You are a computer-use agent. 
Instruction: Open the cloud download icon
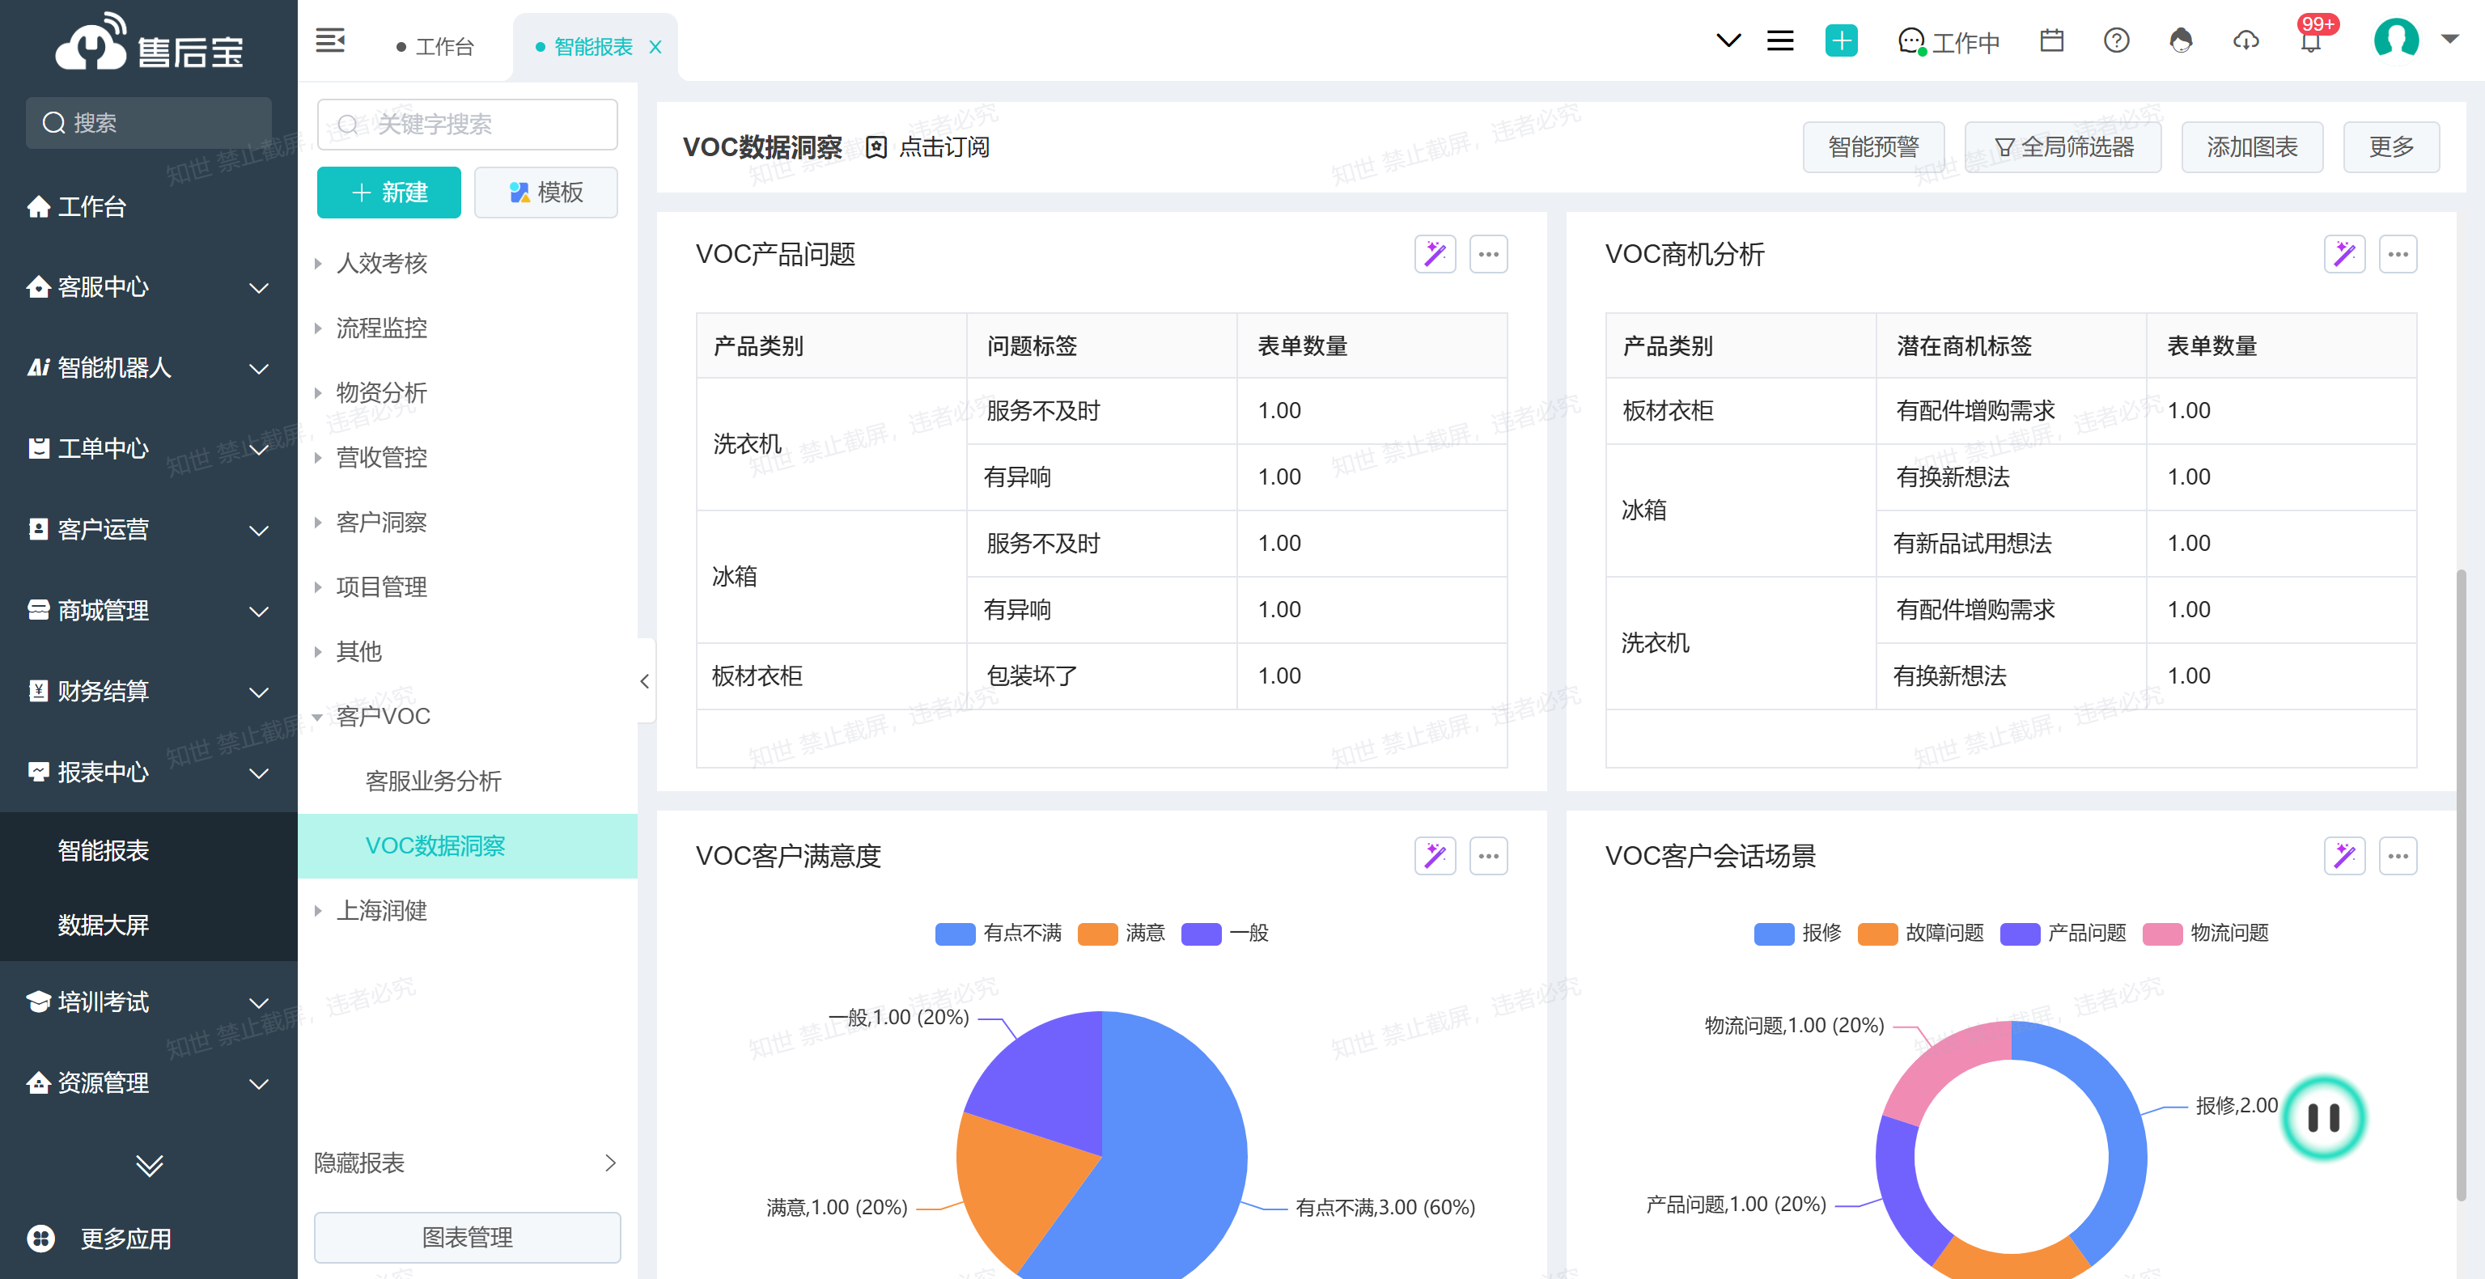[2245, 40]
